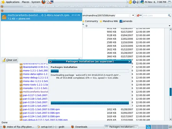Click the launcher icon right of the mail icon
Screen dimensions: 172x129
(x=52, y=2)
